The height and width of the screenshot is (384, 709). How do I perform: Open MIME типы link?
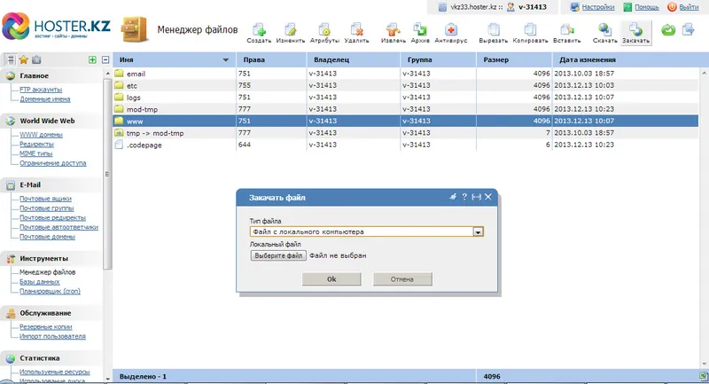tap(35, 153)
